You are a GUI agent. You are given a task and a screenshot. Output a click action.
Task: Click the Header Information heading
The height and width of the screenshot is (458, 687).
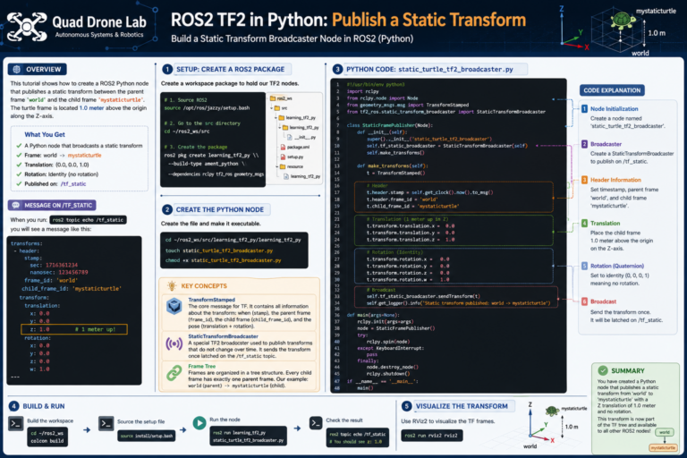point(615,180)
